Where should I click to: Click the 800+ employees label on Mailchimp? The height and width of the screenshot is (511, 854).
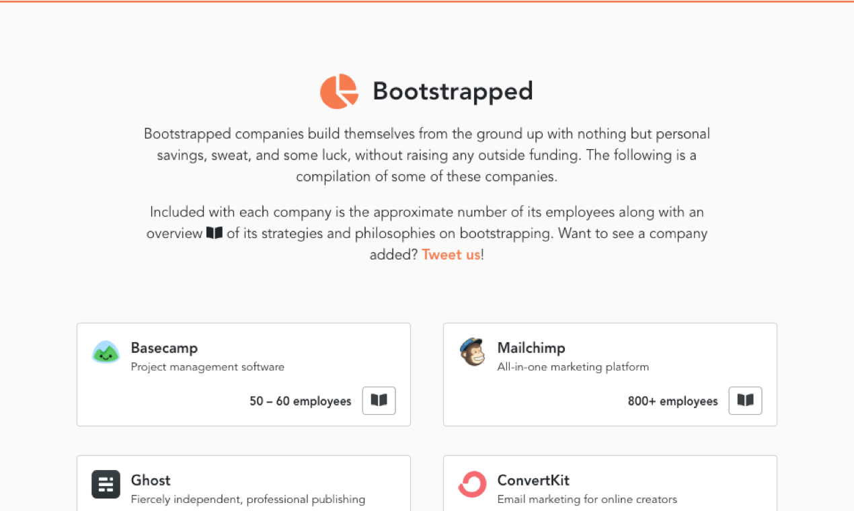pyautogui.click(x=672, y=401)
